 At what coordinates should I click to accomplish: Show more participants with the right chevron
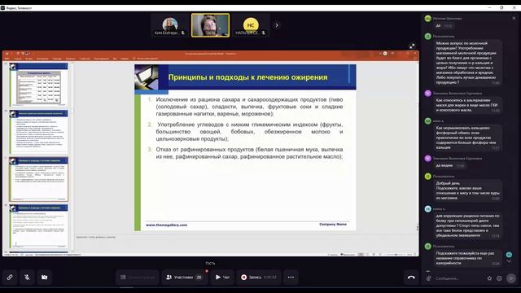point(277,25)
